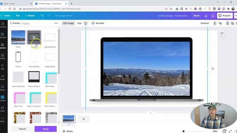Open the Frames panel more options
The width and height of the screenshot is (237, 133).
pos(56,23)
